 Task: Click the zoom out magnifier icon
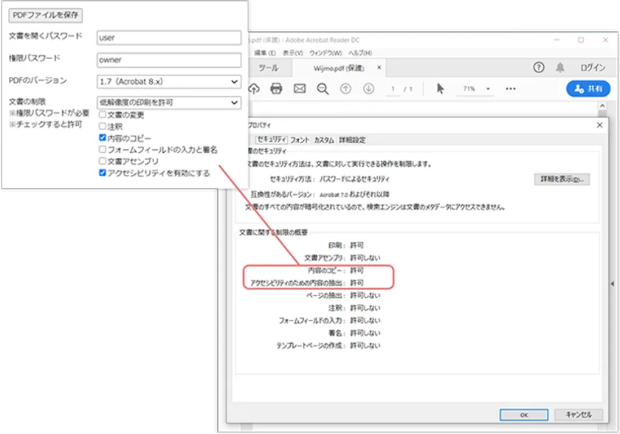[323, 89]
